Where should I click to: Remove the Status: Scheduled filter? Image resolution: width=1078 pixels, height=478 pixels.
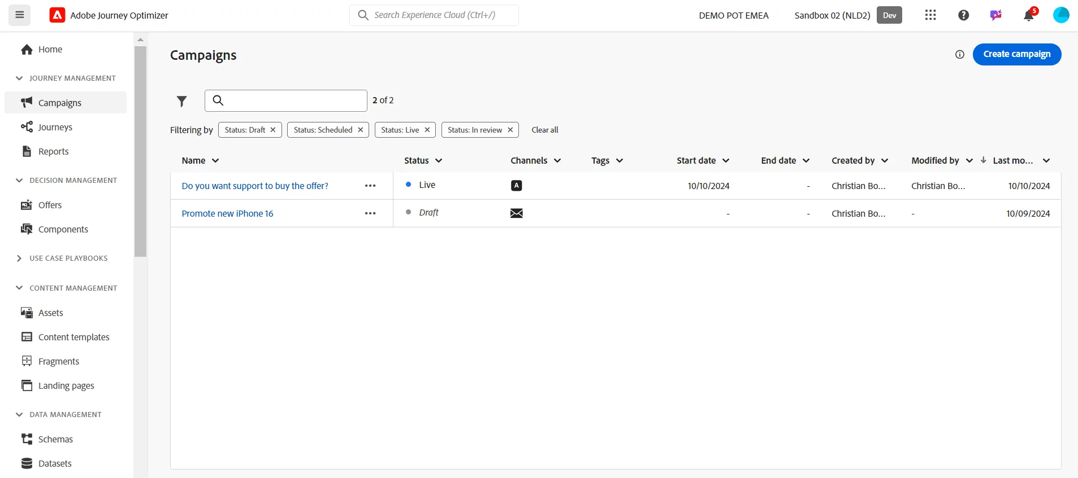click(x=361, y=130)
